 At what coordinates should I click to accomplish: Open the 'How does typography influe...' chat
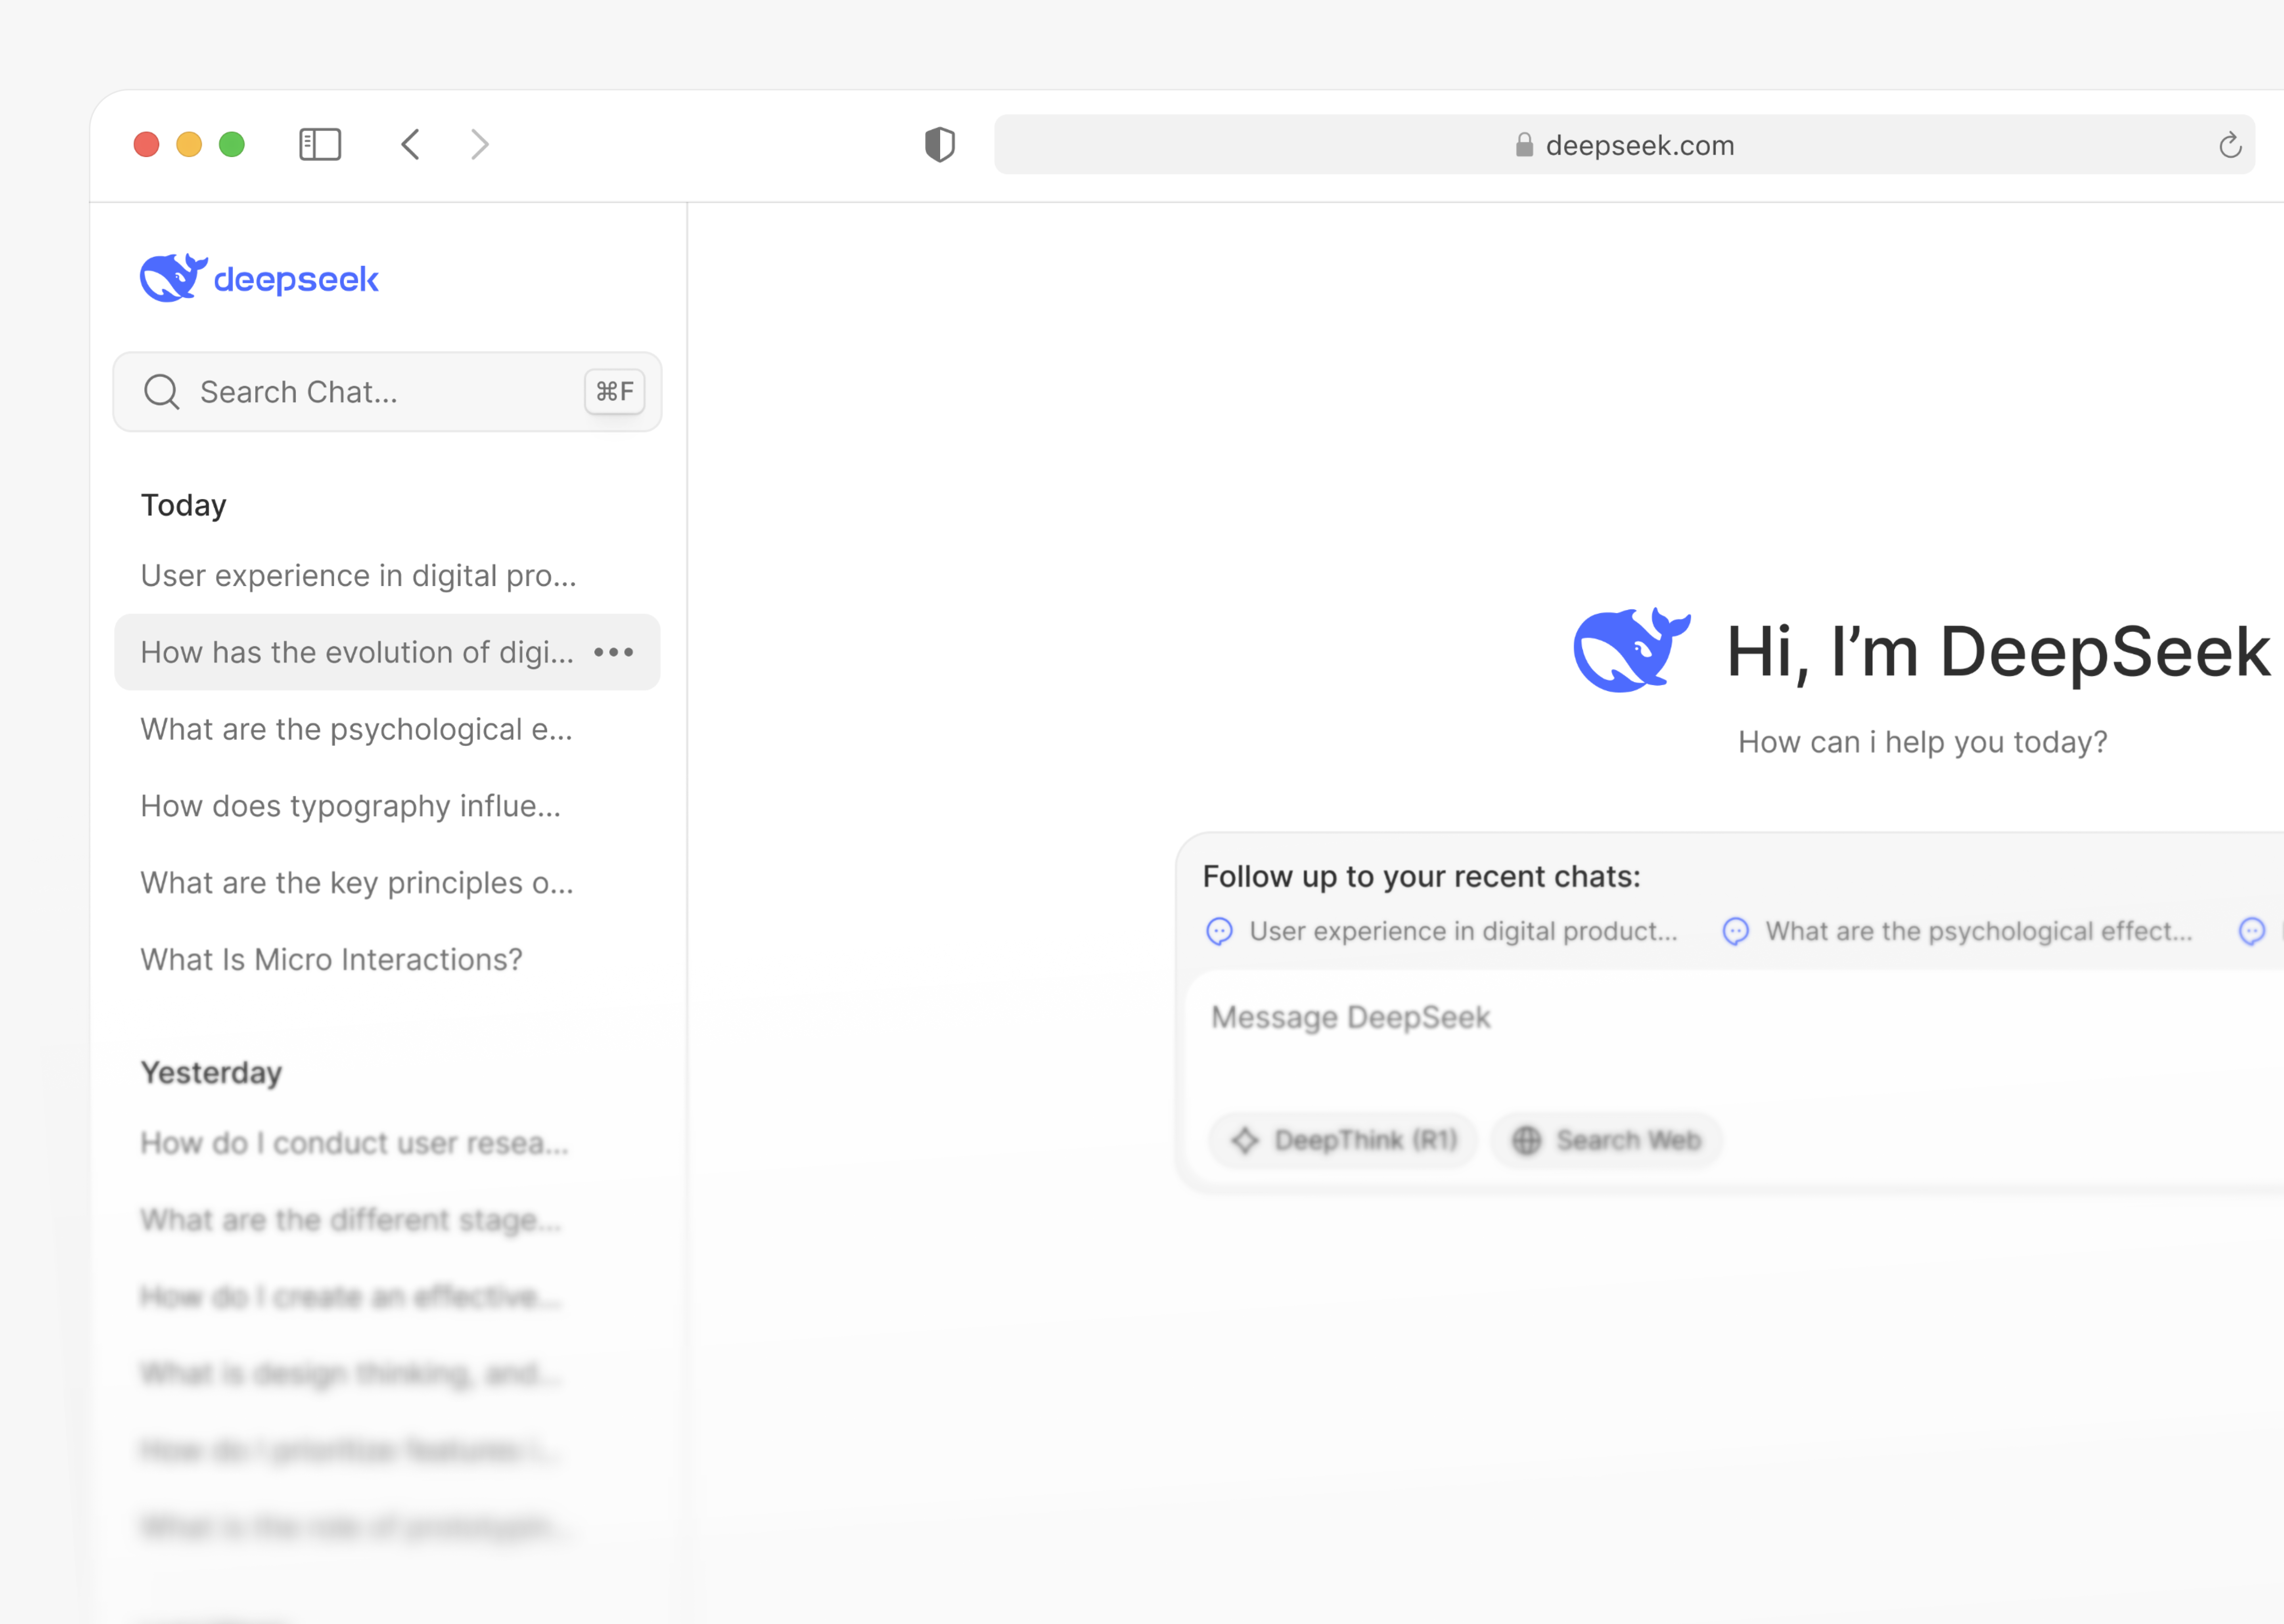coord(350,806)
